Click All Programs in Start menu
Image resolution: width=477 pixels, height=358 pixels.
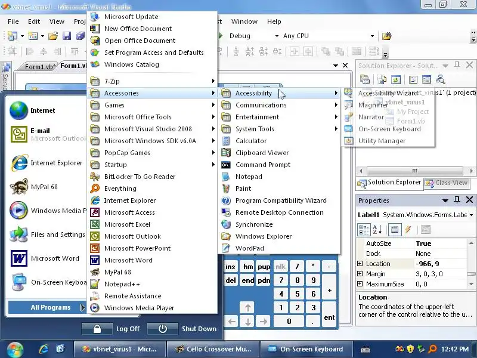coord(47,307)
